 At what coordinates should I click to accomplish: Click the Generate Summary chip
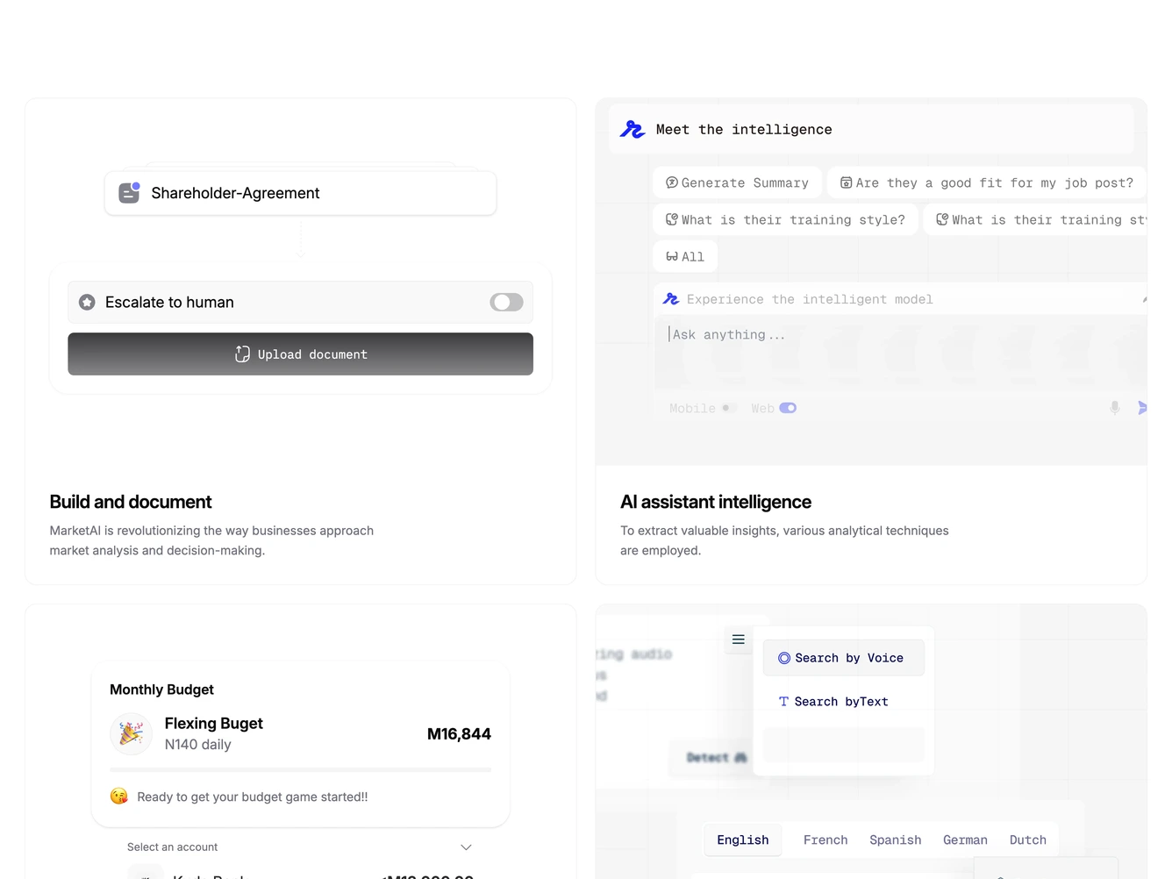point(737,182)
